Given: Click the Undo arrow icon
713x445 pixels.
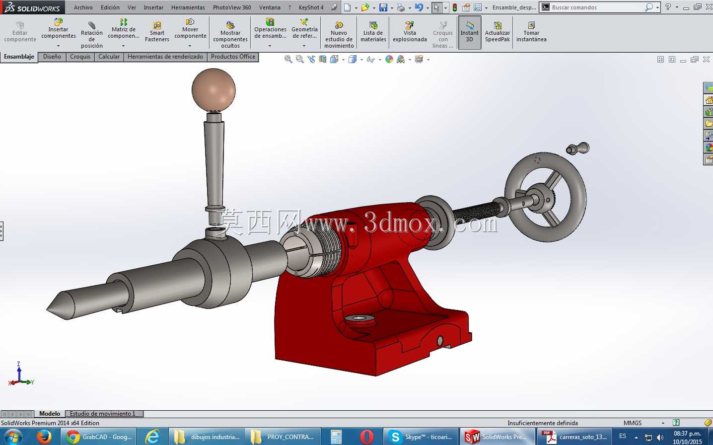Looking at the screenshot, I should [x=419, y=7].
